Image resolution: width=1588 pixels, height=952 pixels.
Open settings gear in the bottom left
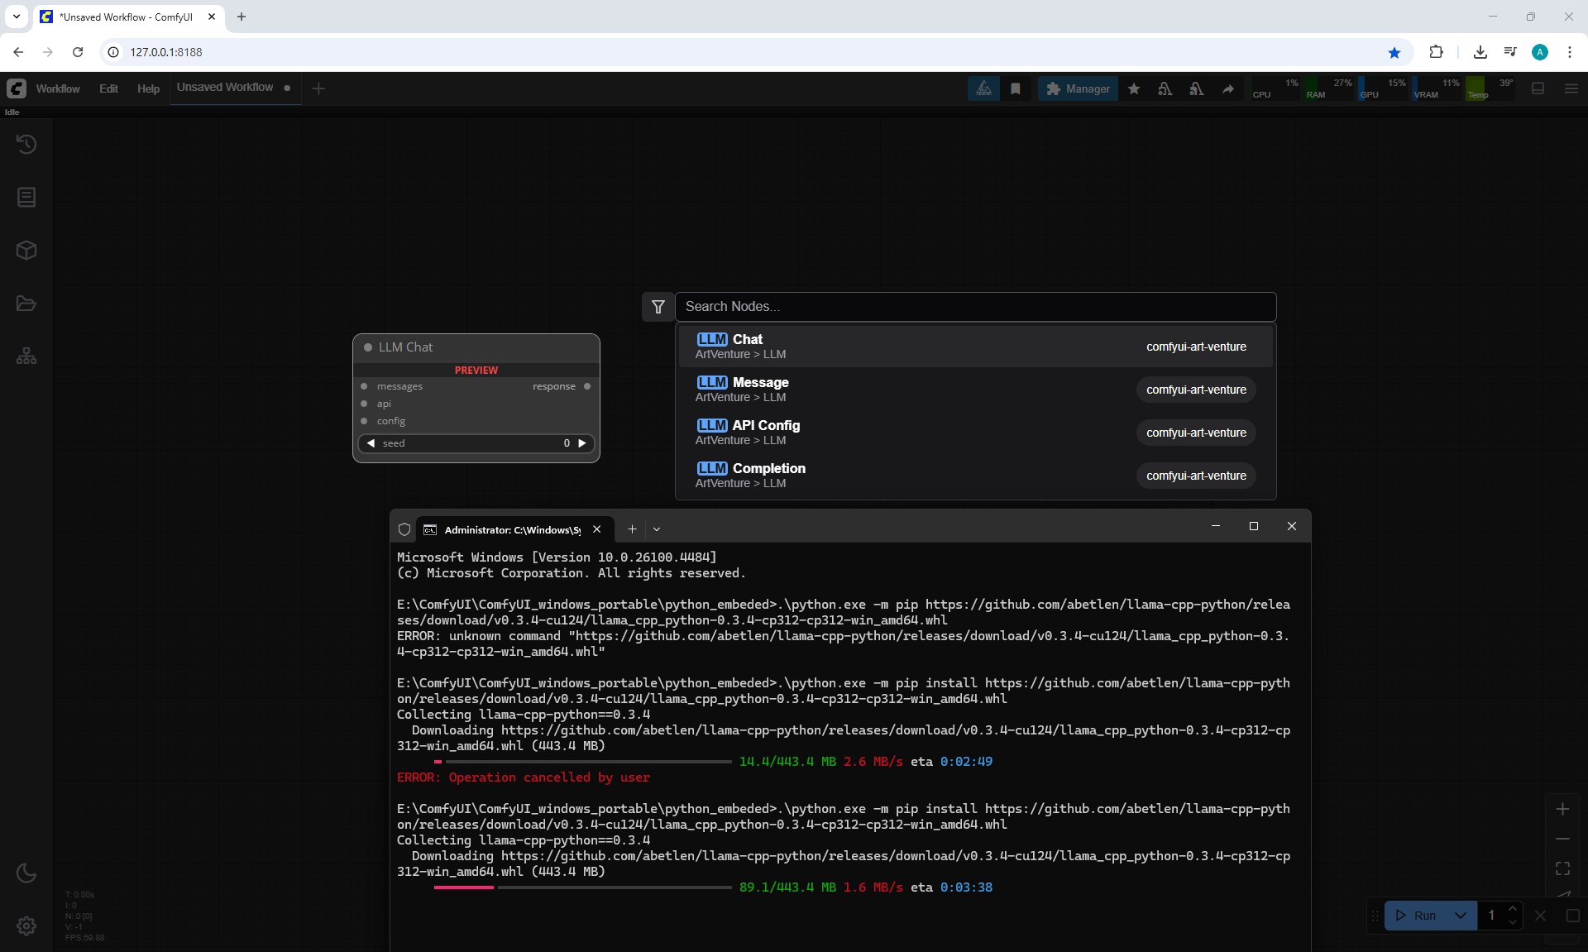click(26, 926)
